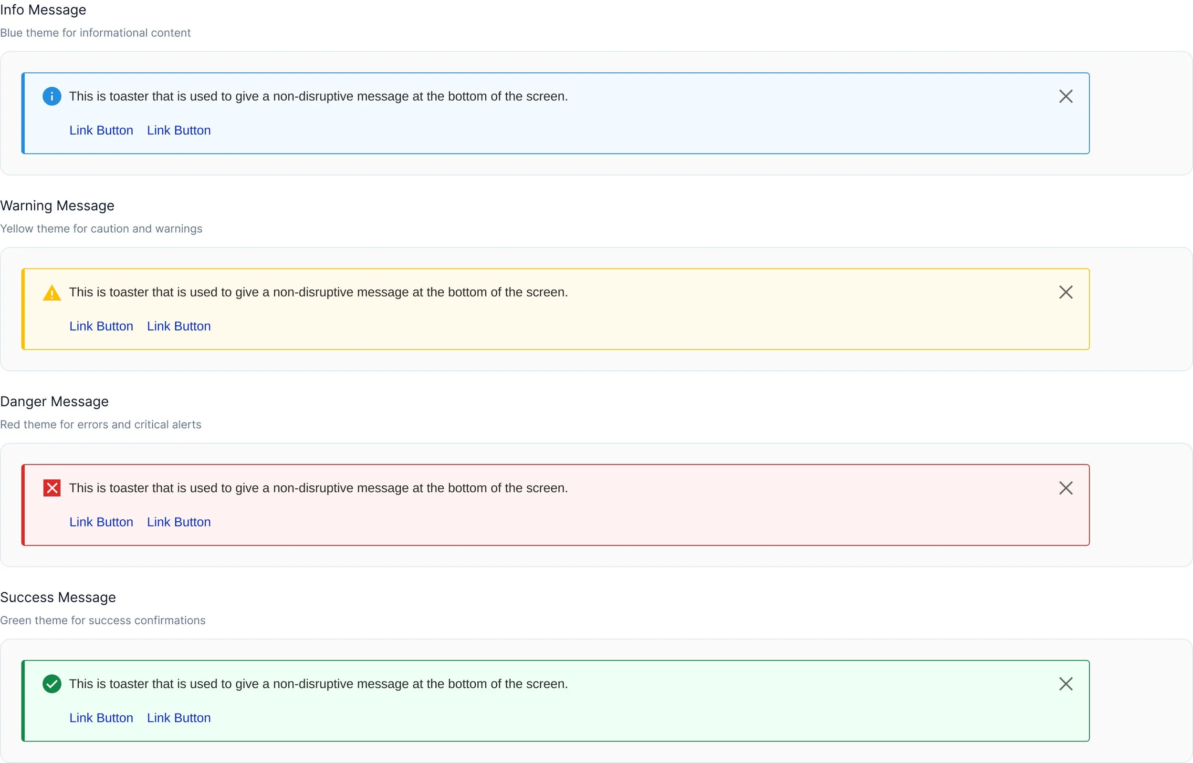Follow second Link Button in success message
This screenshot has width=1193, height=763.
(179, 717)
